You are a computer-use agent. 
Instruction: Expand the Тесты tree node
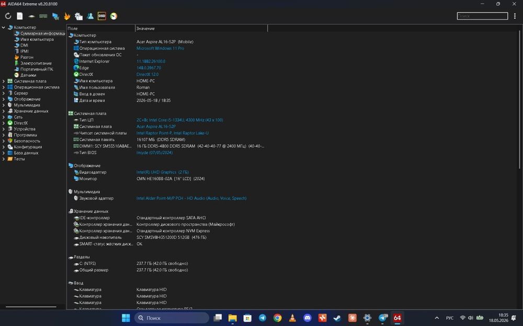click(x=3, y=159)
